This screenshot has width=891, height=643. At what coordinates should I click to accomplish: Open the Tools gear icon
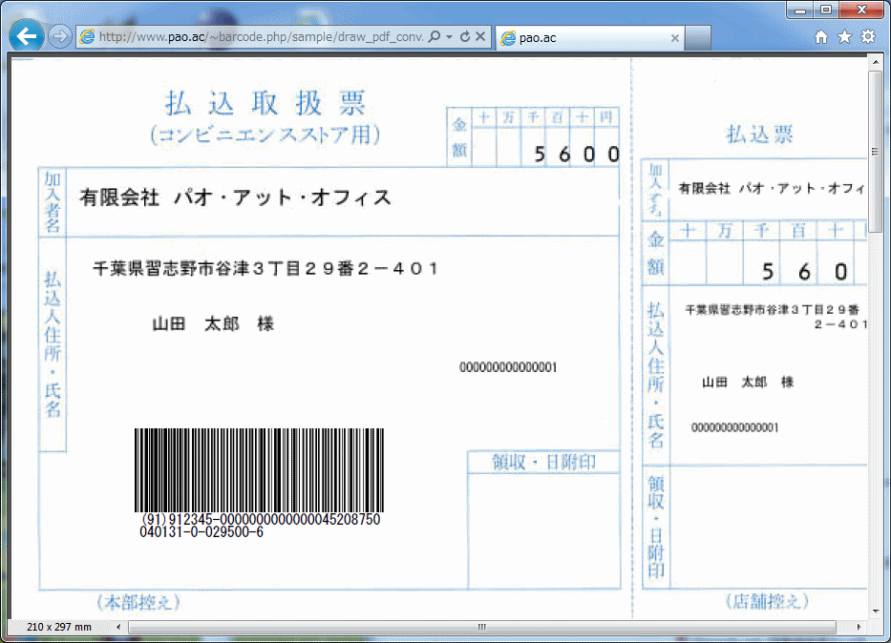point(867,37)
